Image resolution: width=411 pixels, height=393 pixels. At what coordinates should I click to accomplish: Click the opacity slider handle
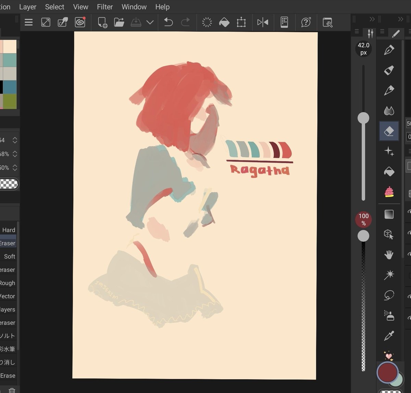pos(363,236)
